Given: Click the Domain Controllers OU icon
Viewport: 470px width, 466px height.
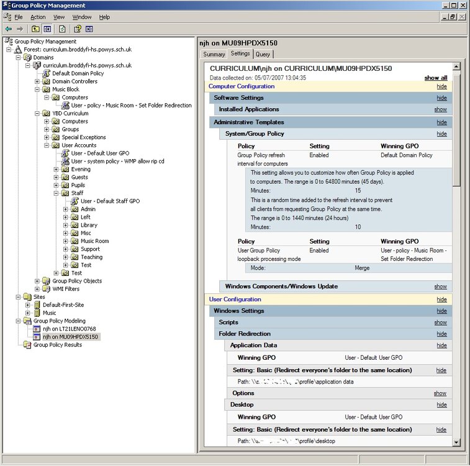Looking at the screenshot, I should click(x=46, y=81).
